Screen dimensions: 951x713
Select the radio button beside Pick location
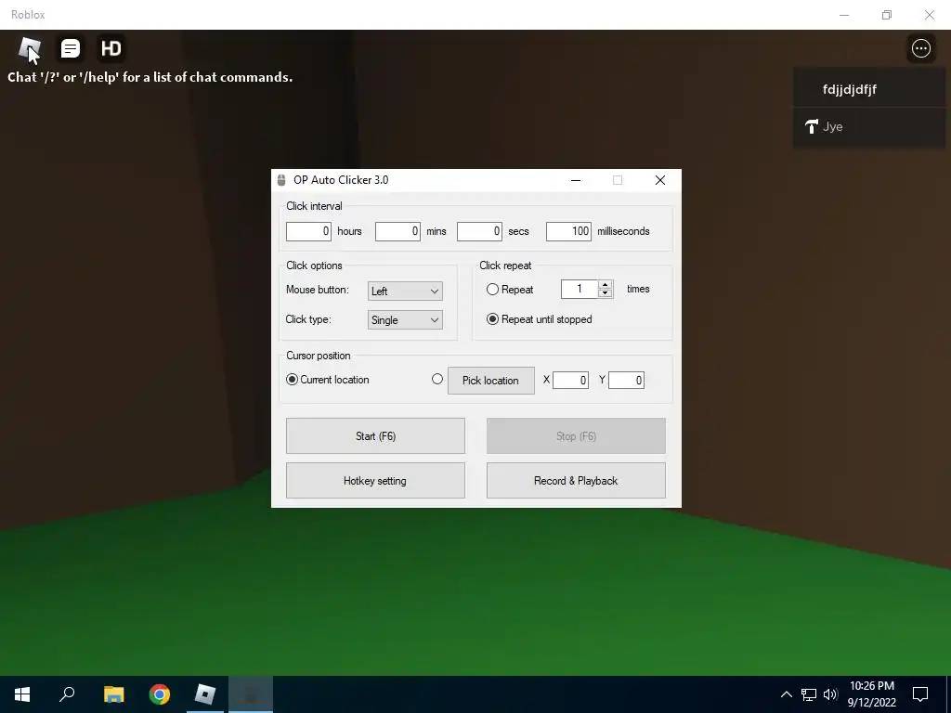437,379
